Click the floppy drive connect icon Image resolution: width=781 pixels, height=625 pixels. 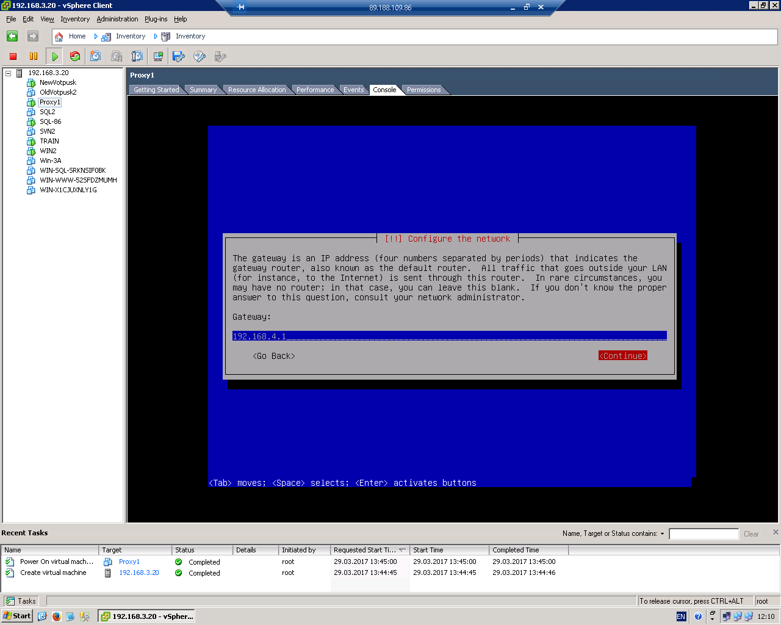tap(179, 56)
